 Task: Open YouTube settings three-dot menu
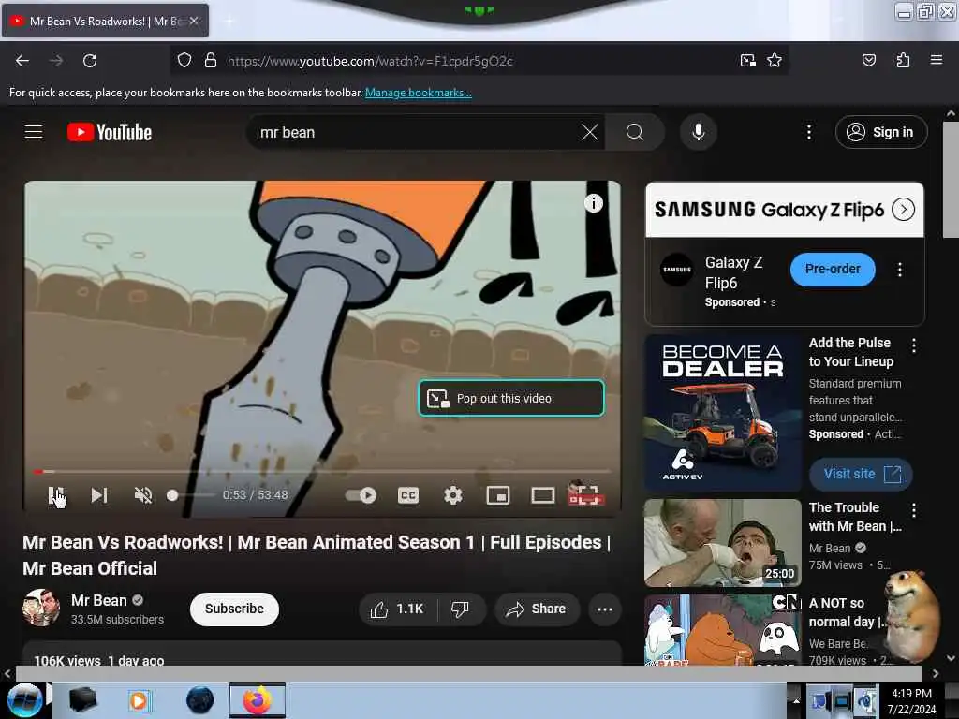808,132
